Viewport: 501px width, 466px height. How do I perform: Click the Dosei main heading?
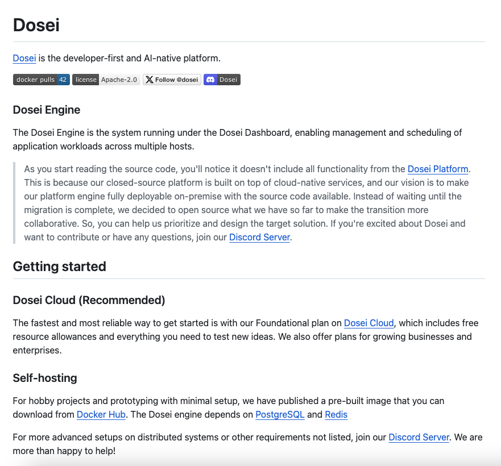pos(36,25)
